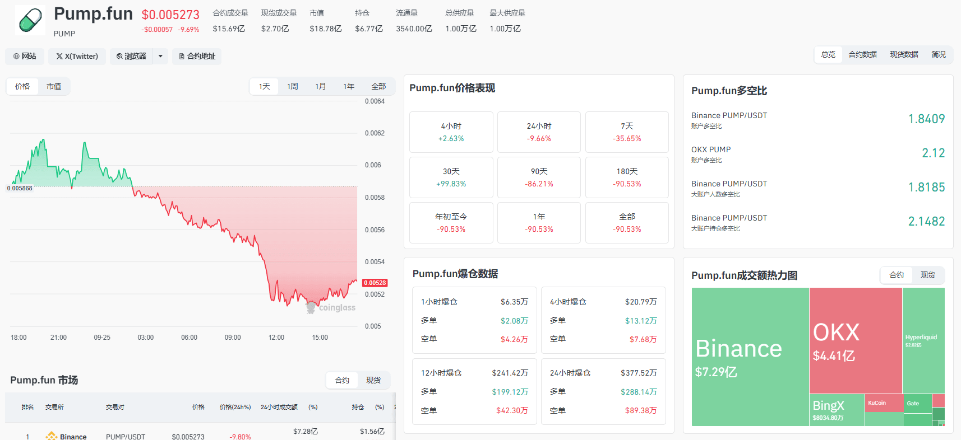Copy the 合约地址 contract address

coord(197,56)
